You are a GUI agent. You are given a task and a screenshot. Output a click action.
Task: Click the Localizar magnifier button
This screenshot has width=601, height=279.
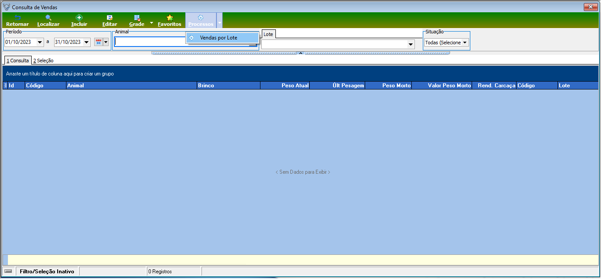coord(48,21)
